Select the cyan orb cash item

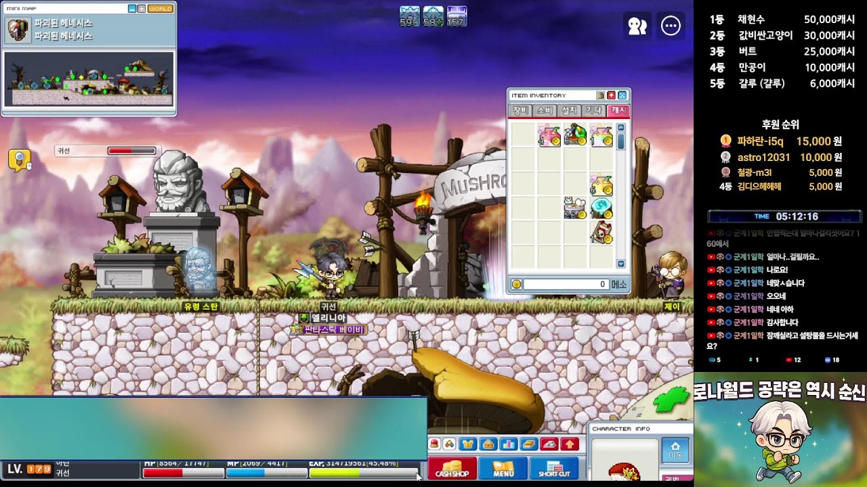pos(601,208)
